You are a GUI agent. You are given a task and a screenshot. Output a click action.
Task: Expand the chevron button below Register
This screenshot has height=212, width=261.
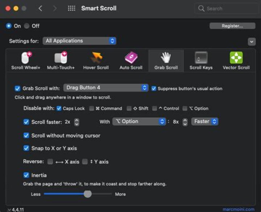[x=252, y=42]
